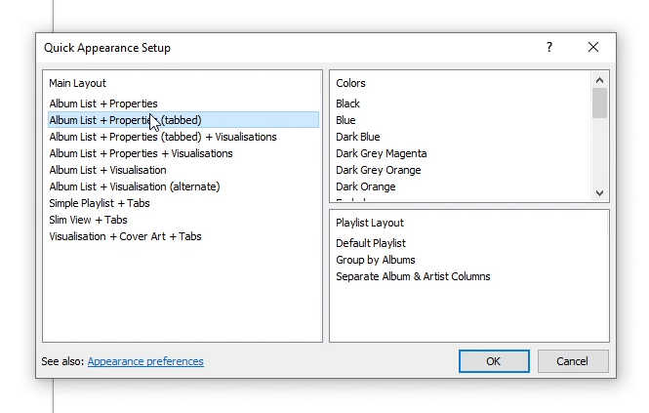Viewport: 649px width, 413px height.
Task: Pick the Dark Orange color scheme
Action: [366, 186]
